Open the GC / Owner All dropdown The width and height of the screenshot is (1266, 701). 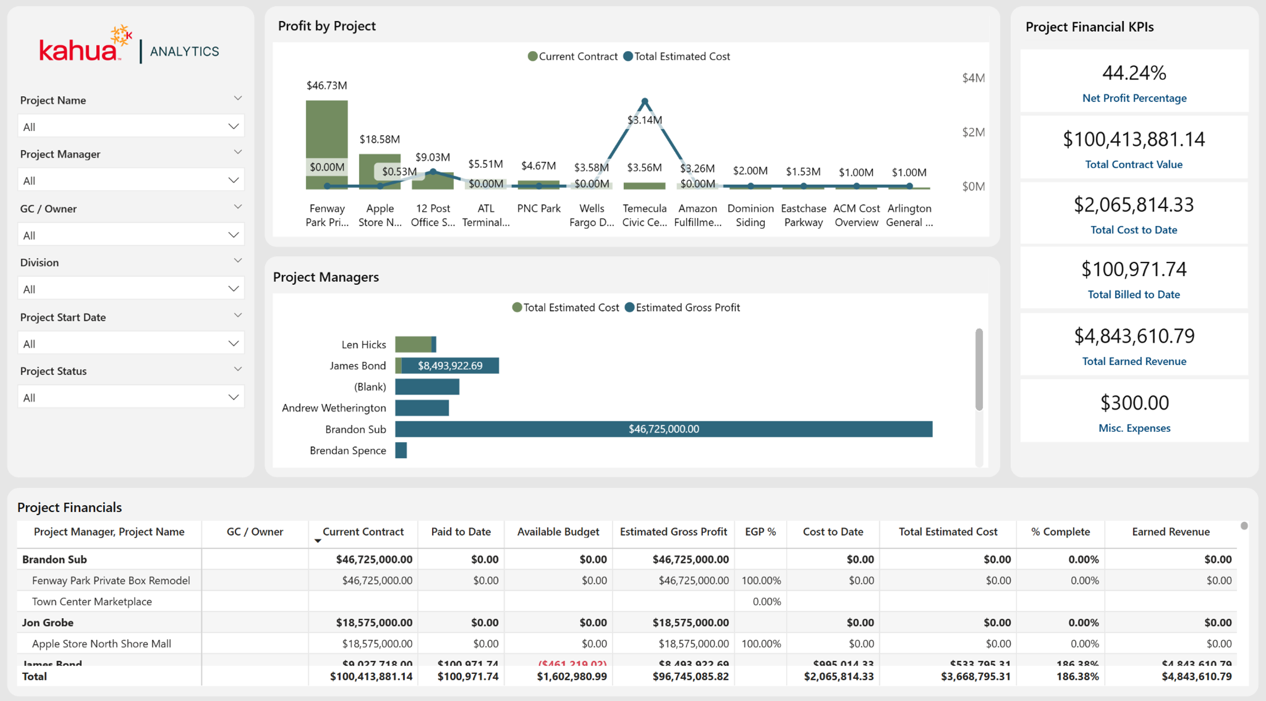point(131,235)
